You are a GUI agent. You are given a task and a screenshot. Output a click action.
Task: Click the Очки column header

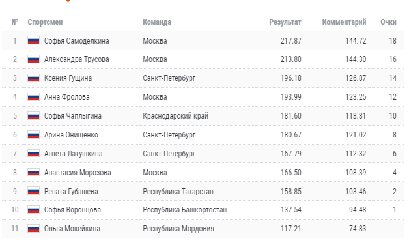pos(388,22)
